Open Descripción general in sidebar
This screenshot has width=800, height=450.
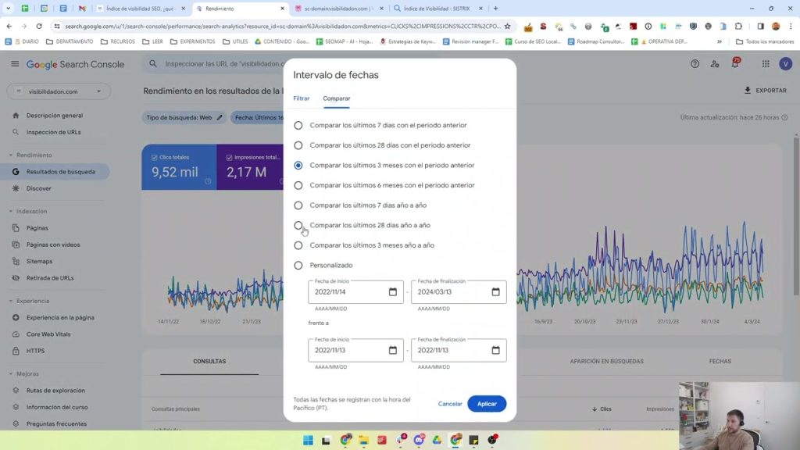pyautogui.click(x=55, y=116)
